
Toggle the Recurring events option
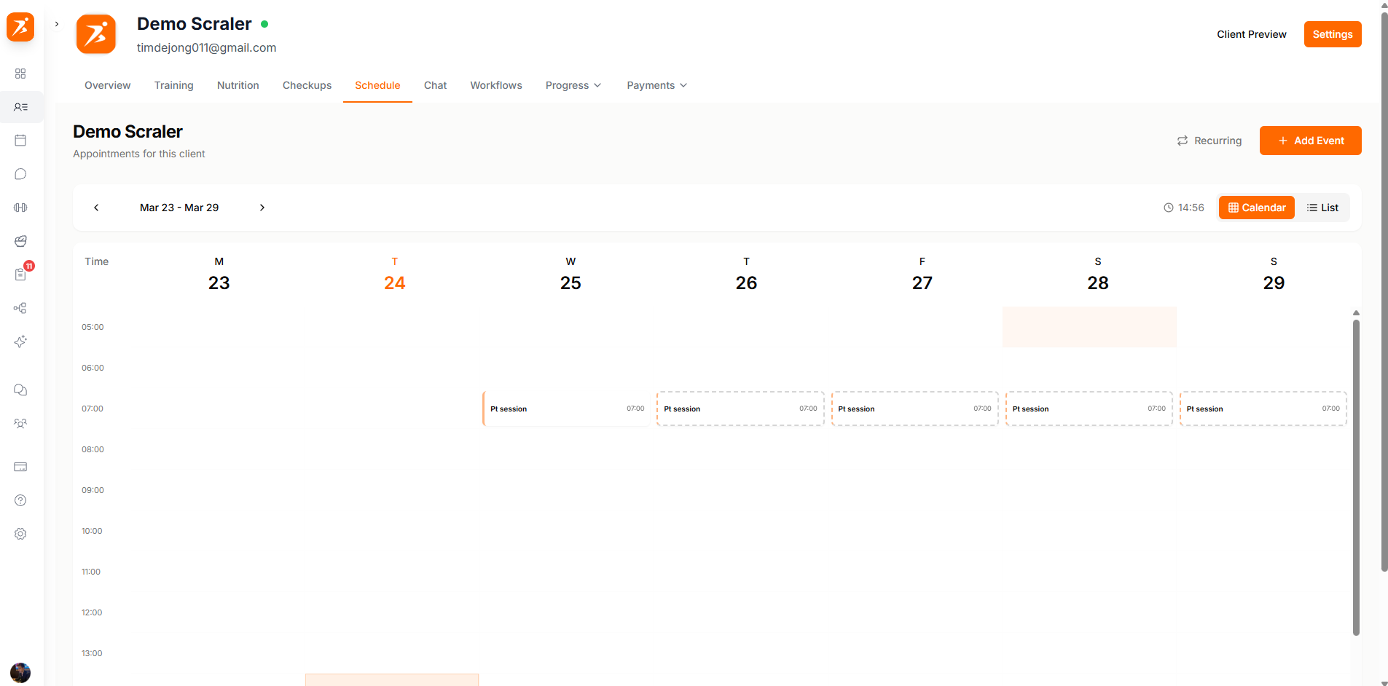(1209, 141)
